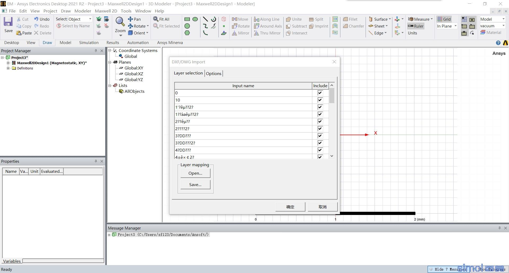The height and width of the screenshot is (273, 509).
Task: Click scroll-down arrow in layer list
Action: point(332,156)
